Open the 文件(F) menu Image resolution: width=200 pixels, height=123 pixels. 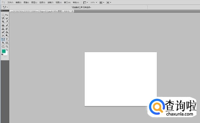[x=10, y=2]
